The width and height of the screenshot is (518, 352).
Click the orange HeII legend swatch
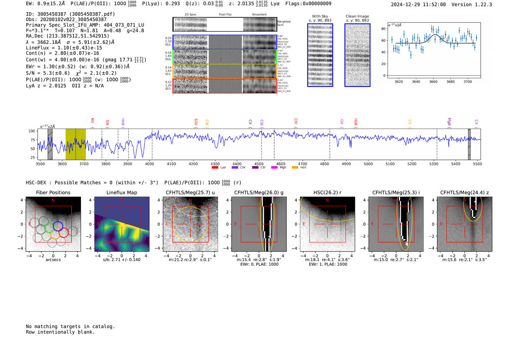pyautogui.click(x=295, y=167)
